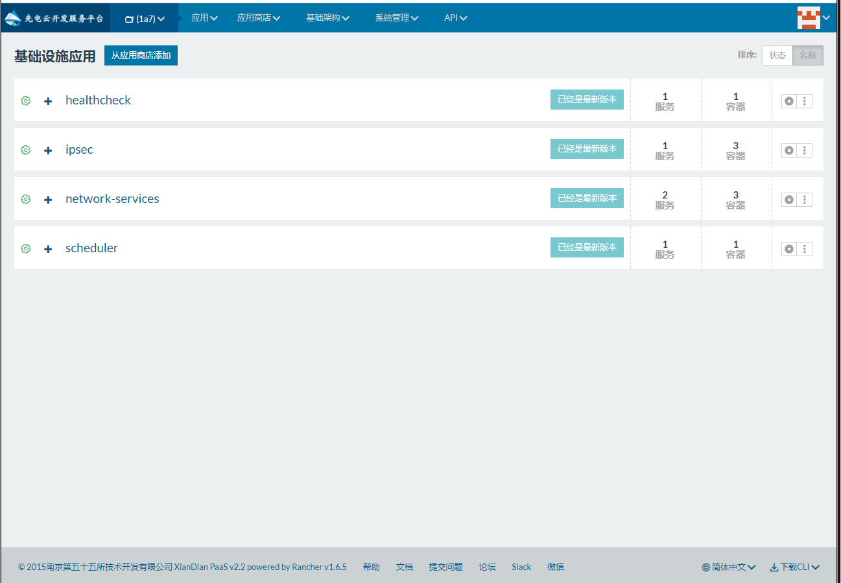Open the 文档 footer link

click(405, 567)
